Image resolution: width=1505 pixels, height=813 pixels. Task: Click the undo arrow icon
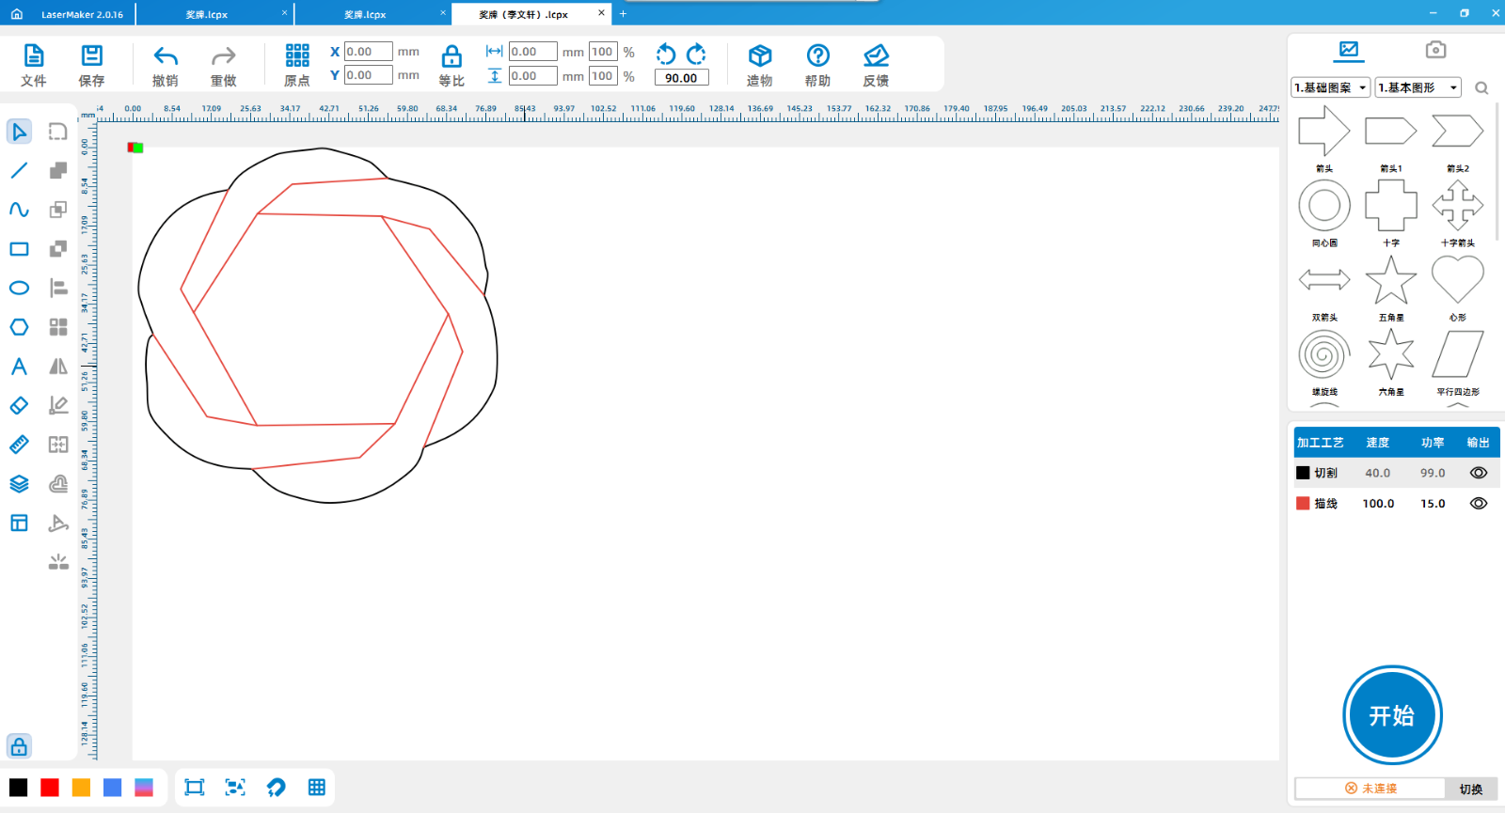pyautogui.click(x=166, y=56)
